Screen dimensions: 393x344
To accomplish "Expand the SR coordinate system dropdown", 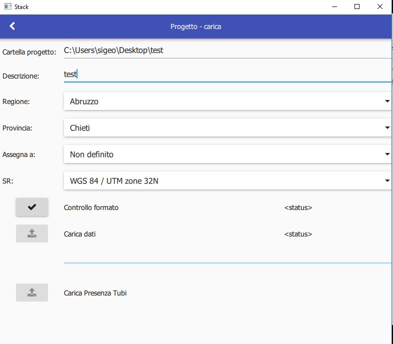I will click(x=227, y=181).
